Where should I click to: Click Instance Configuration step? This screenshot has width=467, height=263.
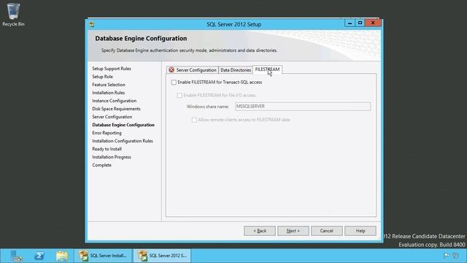coord(114,101)
